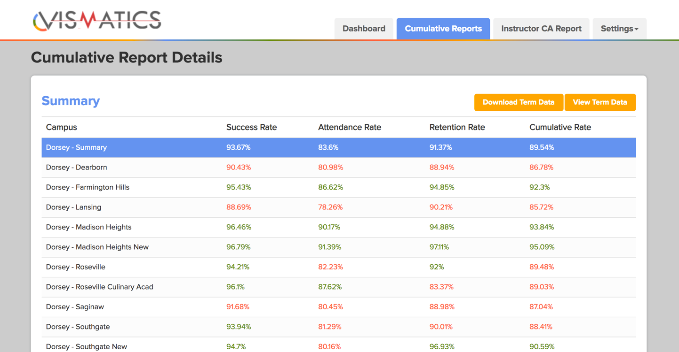Select the Dorsey - Dearborn campus row
Image resolution: width=679 pixels, height=352 pixels.
click(339, 168)
